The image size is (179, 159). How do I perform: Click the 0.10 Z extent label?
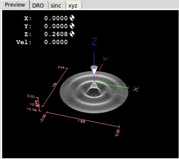point(31,96)
